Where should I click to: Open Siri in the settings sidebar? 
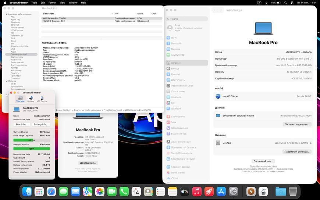coord(187,103)
